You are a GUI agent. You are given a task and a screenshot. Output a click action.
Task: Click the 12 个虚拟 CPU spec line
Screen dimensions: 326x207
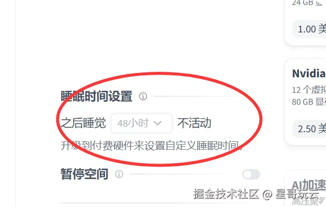[309, 90]
